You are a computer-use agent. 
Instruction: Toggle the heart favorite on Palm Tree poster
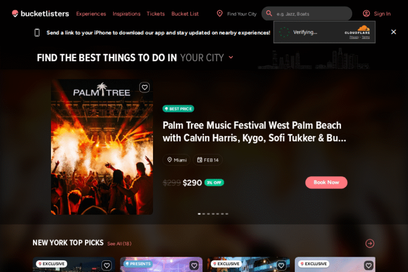144,88
